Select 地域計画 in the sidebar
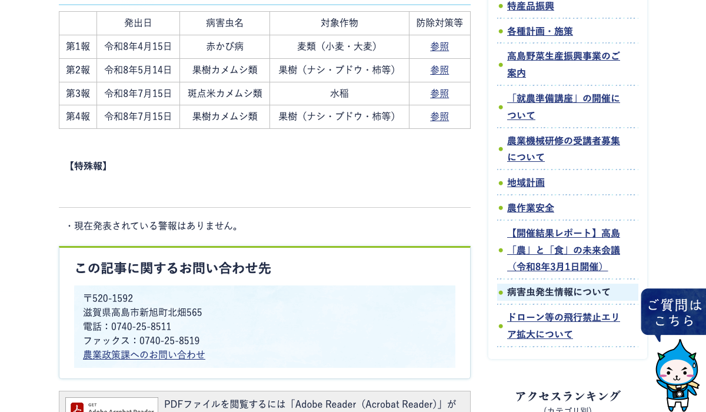The width and height of the screenshot is (706, 412). pos(526,182)
